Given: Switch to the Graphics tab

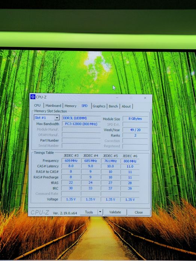Looking at the screenshot, I should 99,106.
